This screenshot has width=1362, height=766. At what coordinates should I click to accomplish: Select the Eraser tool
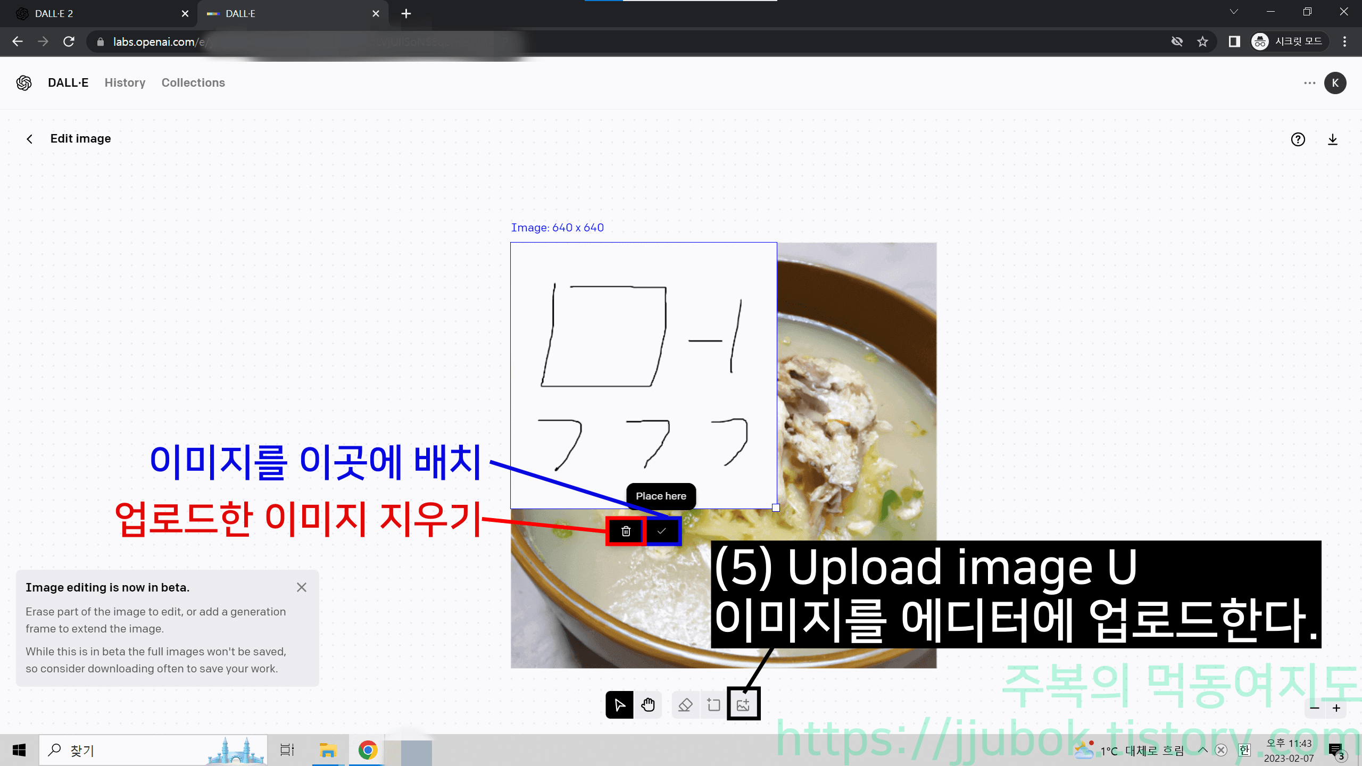685,705
